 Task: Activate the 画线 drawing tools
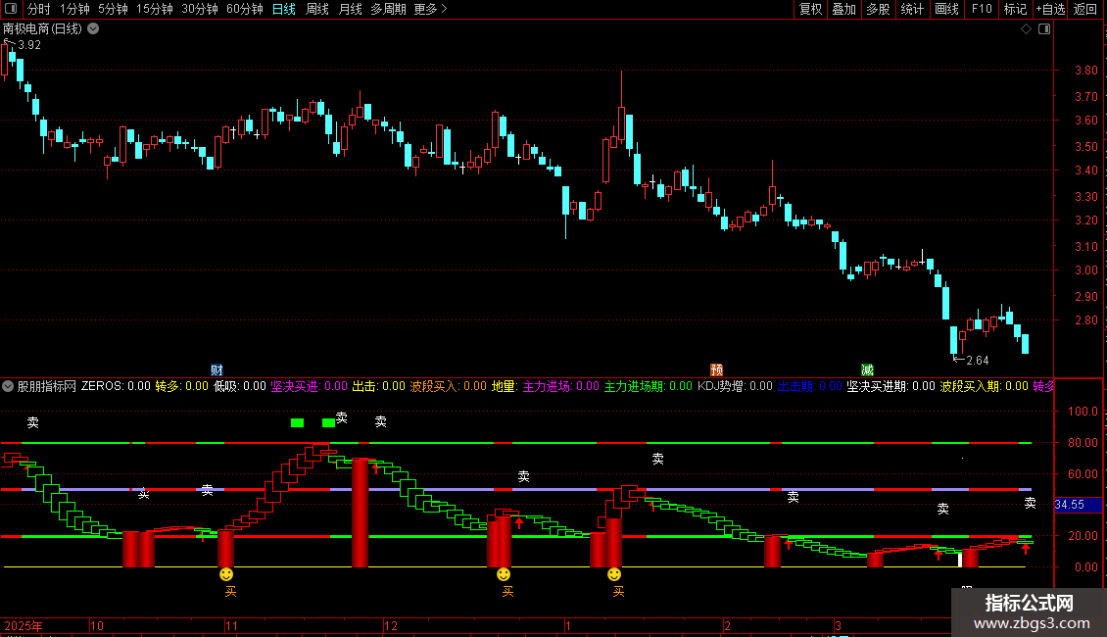tap(946, 9)
